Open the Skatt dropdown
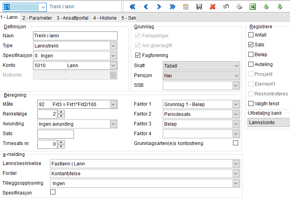This screenshot has height=198, width=290. coord(236,66)
